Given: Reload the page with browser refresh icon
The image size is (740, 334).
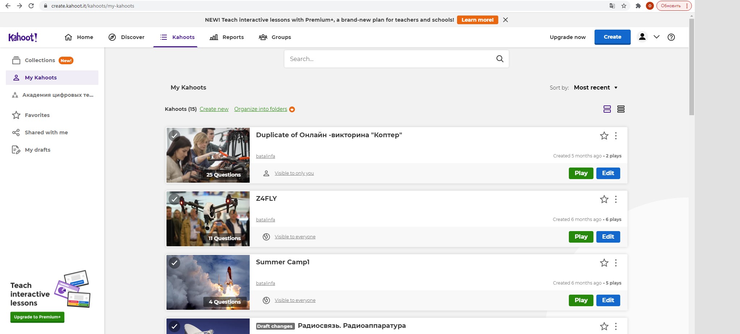Looking at the screenshot, I should click(x=31, y=6).
